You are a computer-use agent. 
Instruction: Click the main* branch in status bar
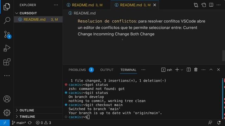click(x=19, y=123)
